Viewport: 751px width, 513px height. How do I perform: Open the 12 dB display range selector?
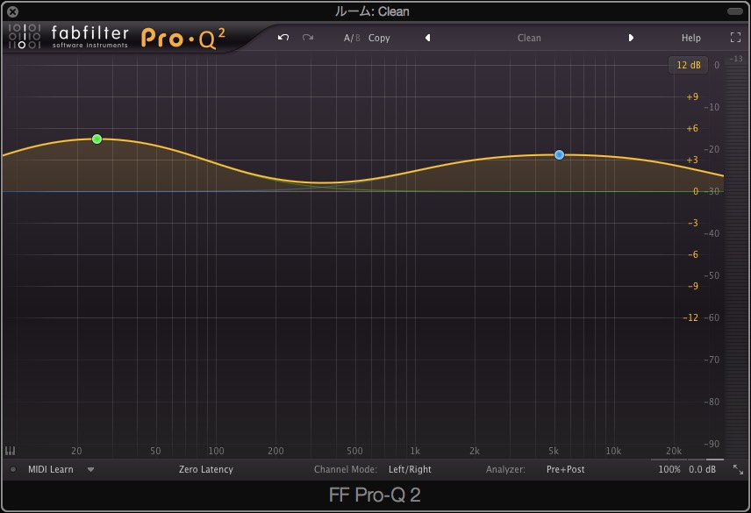click(688, 65)
